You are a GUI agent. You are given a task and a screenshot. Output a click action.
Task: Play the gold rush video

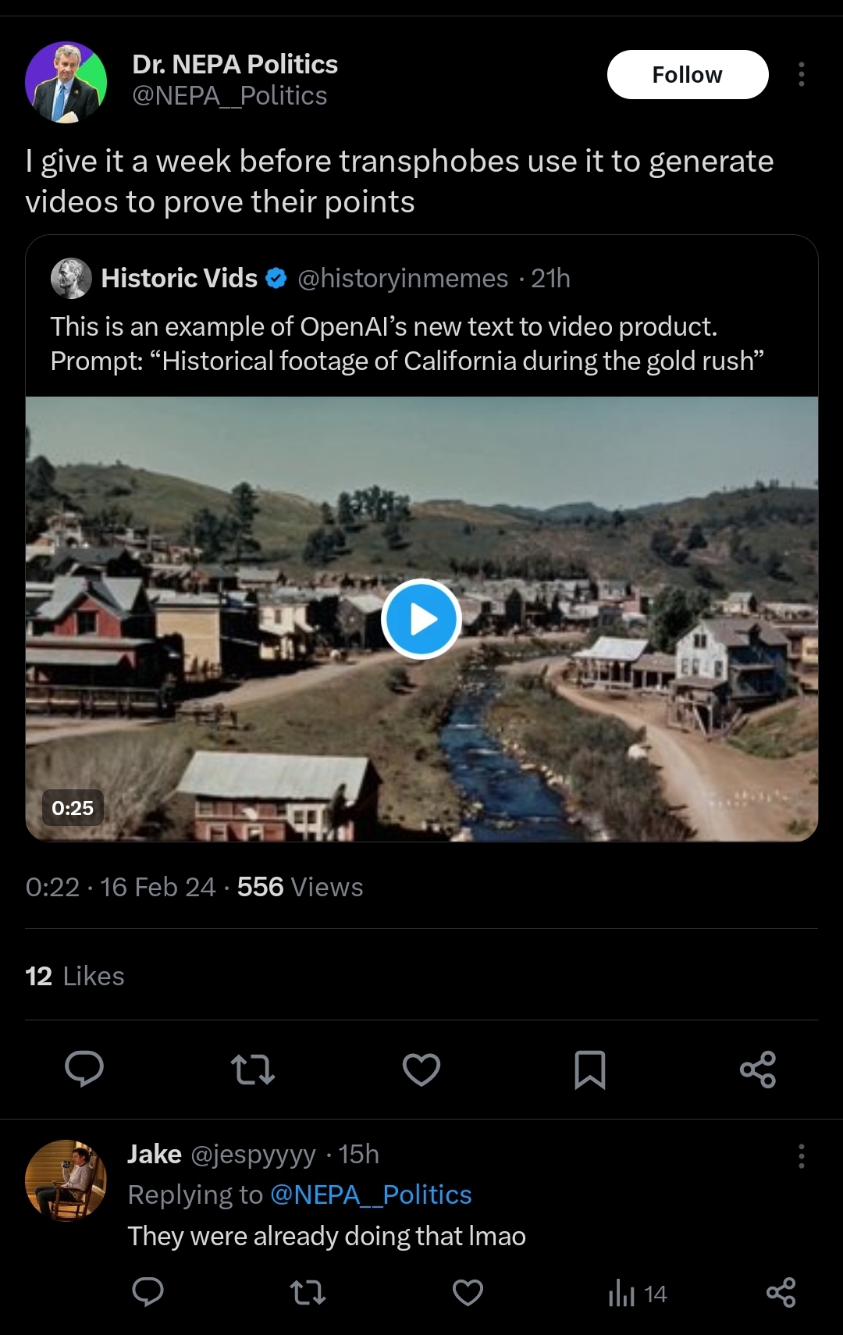click(x=421, y=619)
